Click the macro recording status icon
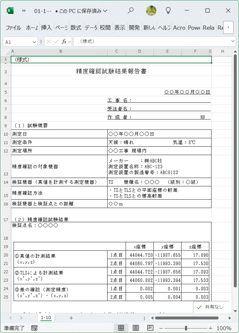Screen dimensions: 239x333 (34, 328)
